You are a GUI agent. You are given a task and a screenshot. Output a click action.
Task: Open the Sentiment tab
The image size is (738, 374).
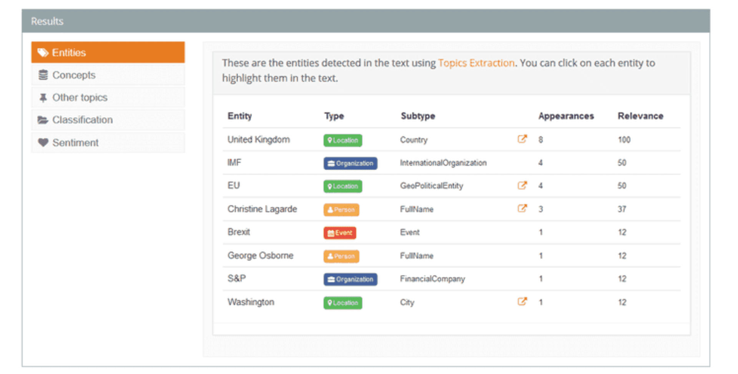point(75,142)
